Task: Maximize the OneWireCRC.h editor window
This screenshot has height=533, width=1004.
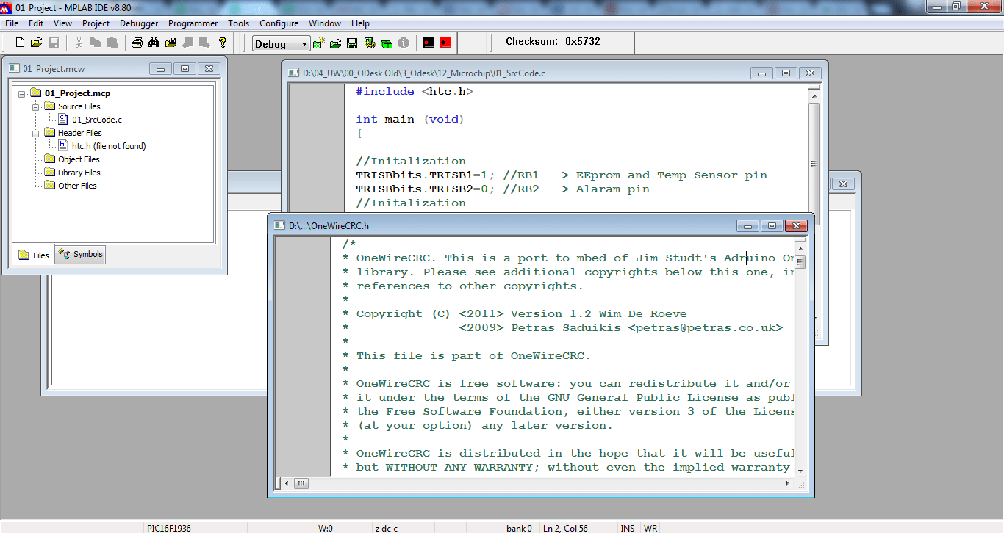Action: click(772, 225)
